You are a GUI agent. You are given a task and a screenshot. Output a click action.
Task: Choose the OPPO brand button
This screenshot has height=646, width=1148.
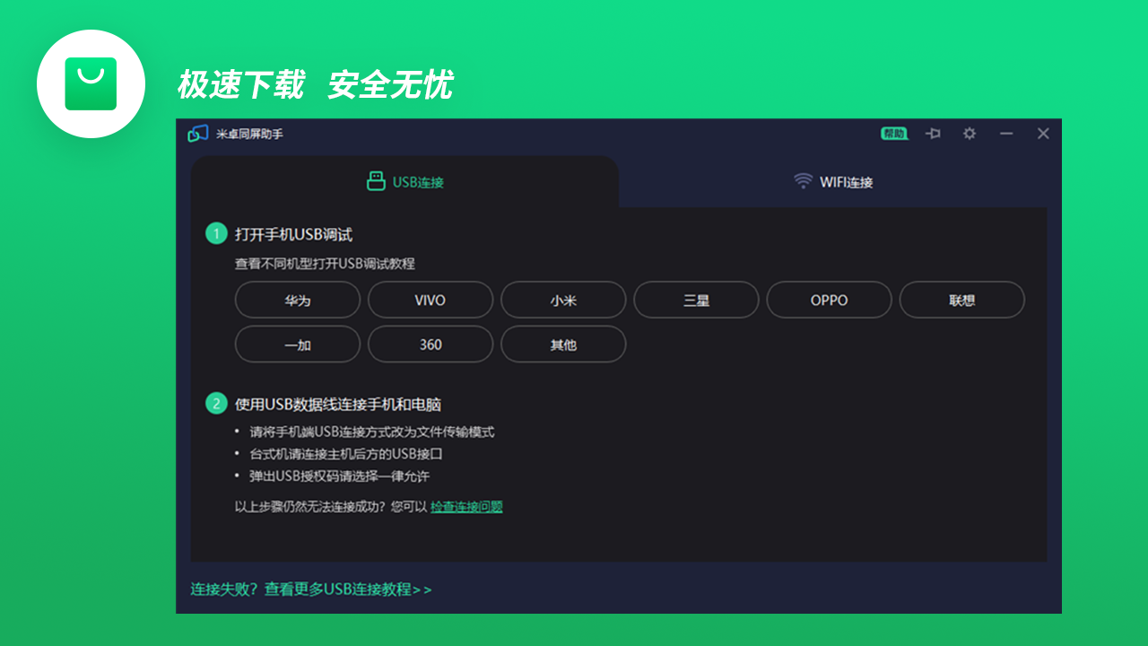click(829, 300)
